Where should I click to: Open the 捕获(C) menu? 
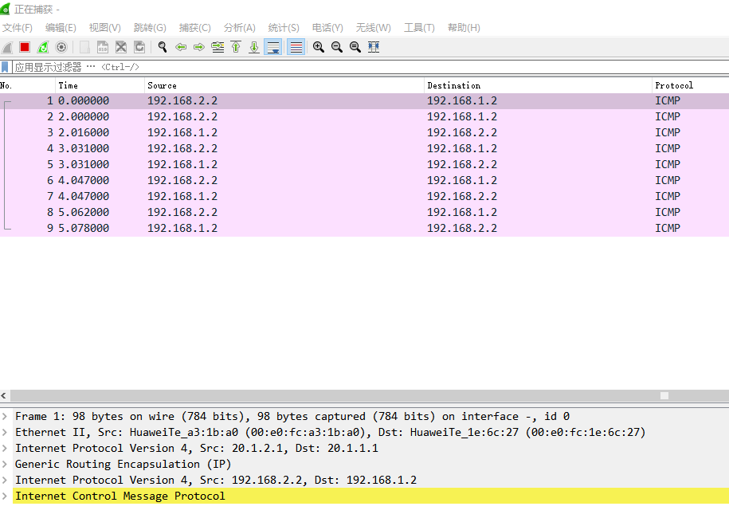pyautogui.click(x=195, y=27)
